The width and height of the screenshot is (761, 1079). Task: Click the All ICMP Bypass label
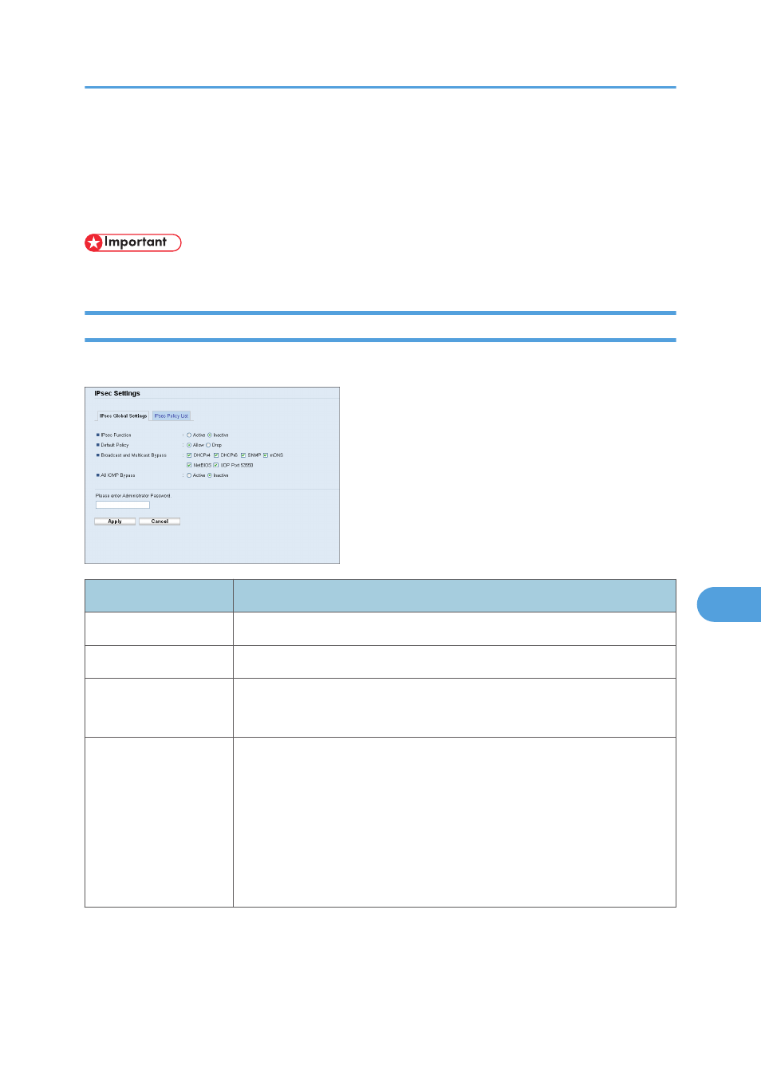coord(118,475)
